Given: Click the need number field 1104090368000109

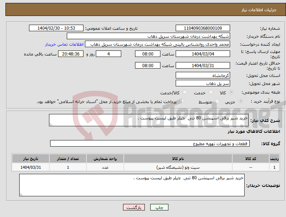Looking at the screenshot, I should coord(203,28).
